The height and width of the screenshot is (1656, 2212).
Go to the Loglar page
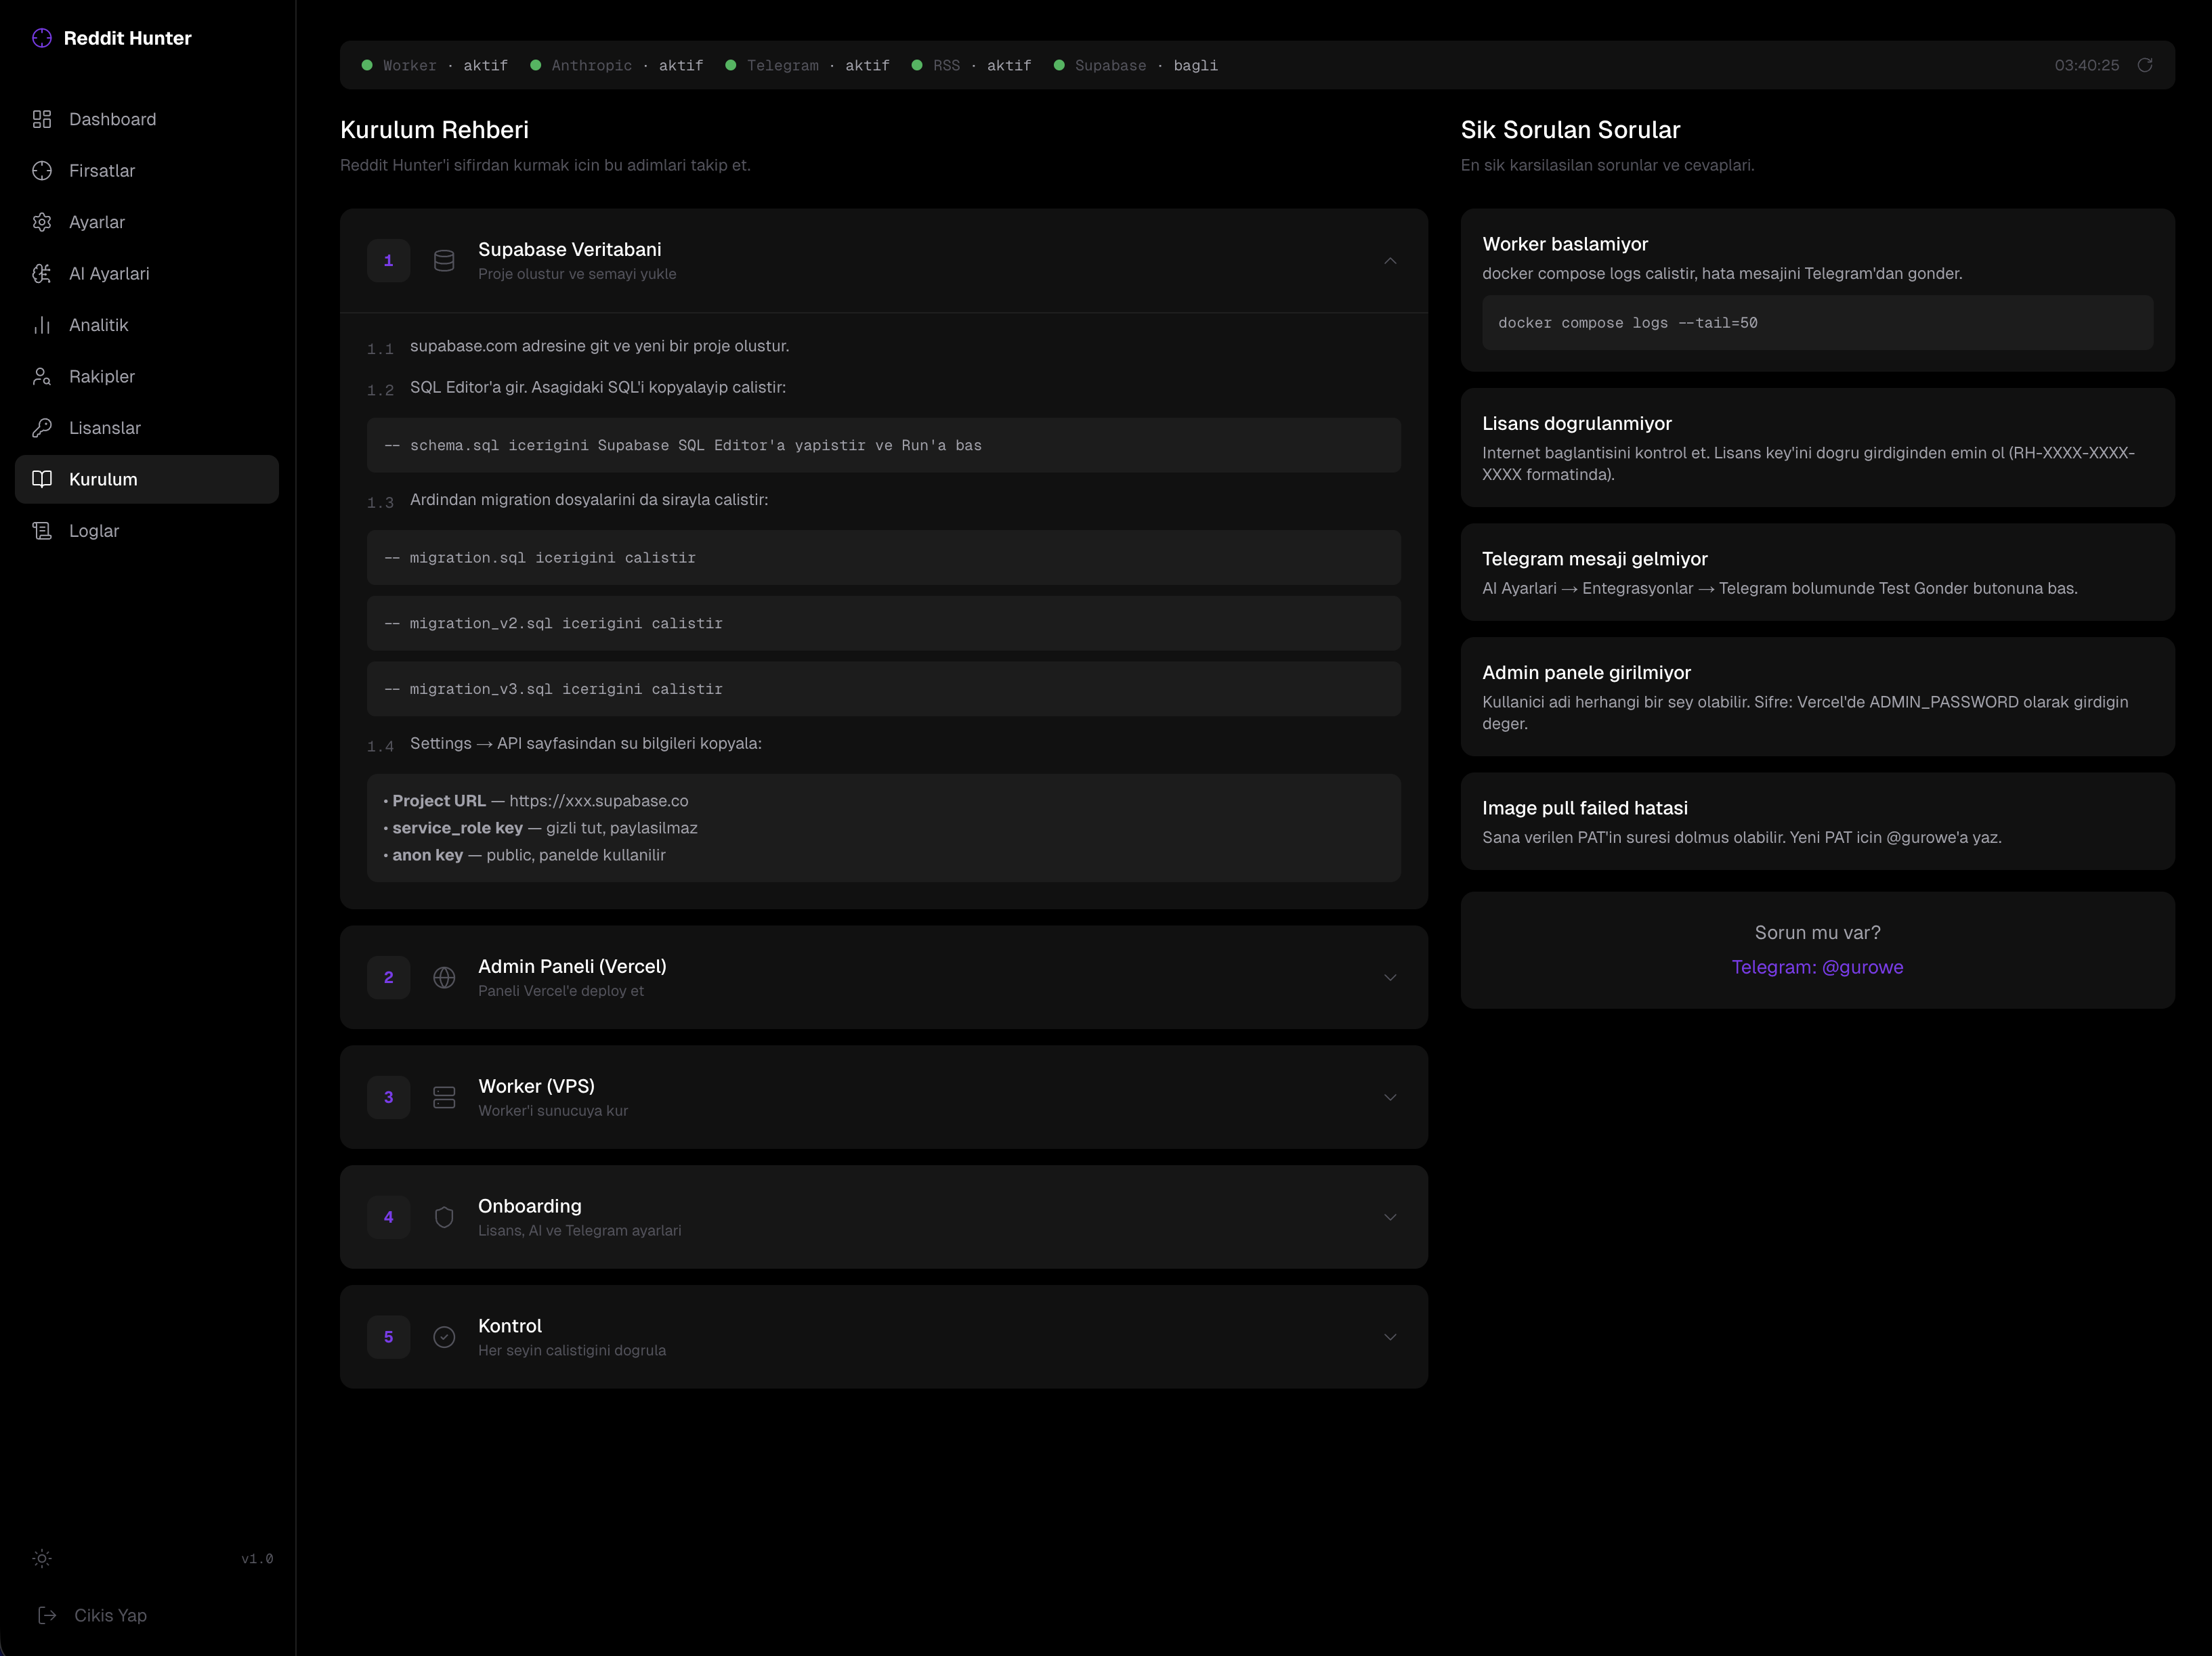[x=94, y=531]
